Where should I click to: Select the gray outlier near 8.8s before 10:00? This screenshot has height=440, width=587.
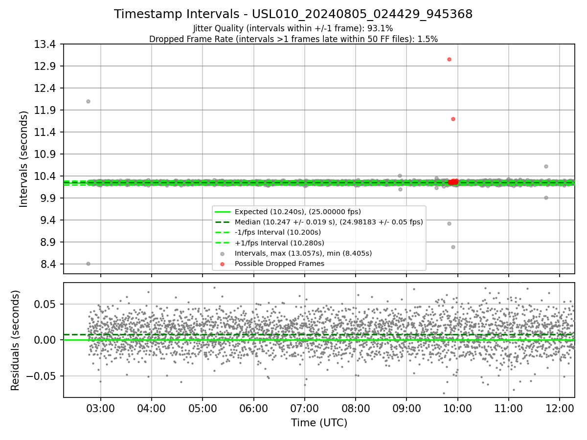(x=453, y=247)
